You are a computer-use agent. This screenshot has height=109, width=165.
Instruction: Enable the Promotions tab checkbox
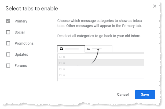pos(8,43)
